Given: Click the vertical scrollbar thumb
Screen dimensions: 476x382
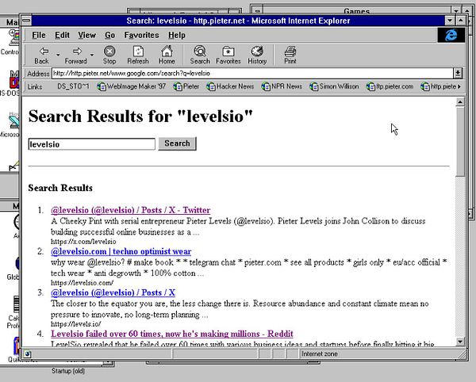Looking at the screenshot, I should point(460,141).
